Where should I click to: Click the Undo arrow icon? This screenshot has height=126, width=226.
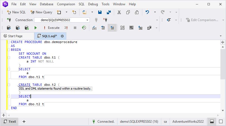[x=147, y=12]
